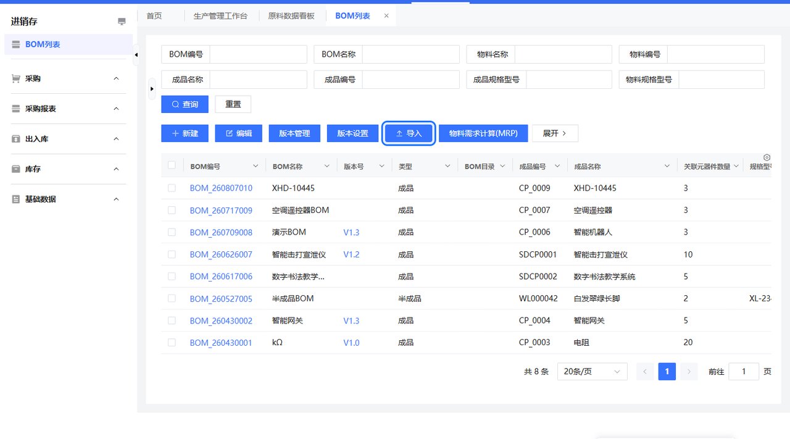Viewport: 790px width, 439px height.
Task: Click the 编辑 button
Action: click(238, 133)
